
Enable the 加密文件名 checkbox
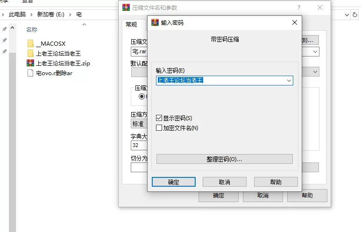(x=159, y=127)
